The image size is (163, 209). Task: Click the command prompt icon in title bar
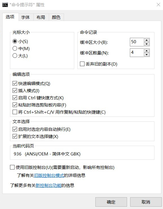(5, 5)
